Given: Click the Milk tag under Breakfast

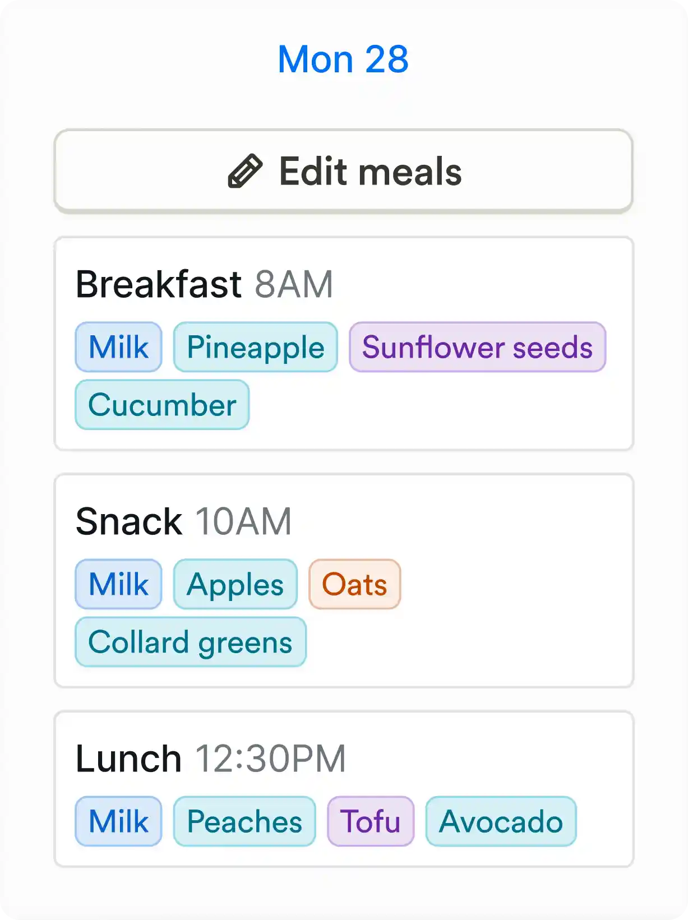Looking at the screenshot, I should point(119,347).
